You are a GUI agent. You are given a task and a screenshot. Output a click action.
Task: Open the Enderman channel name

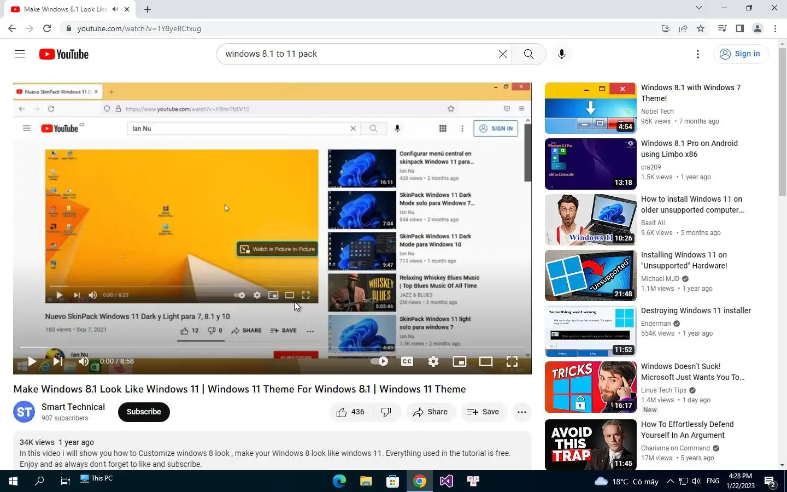click(x=656, y=324)
